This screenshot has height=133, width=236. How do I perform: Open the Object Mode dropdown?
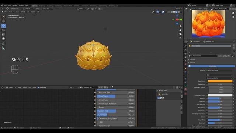[x=8, y=12]
